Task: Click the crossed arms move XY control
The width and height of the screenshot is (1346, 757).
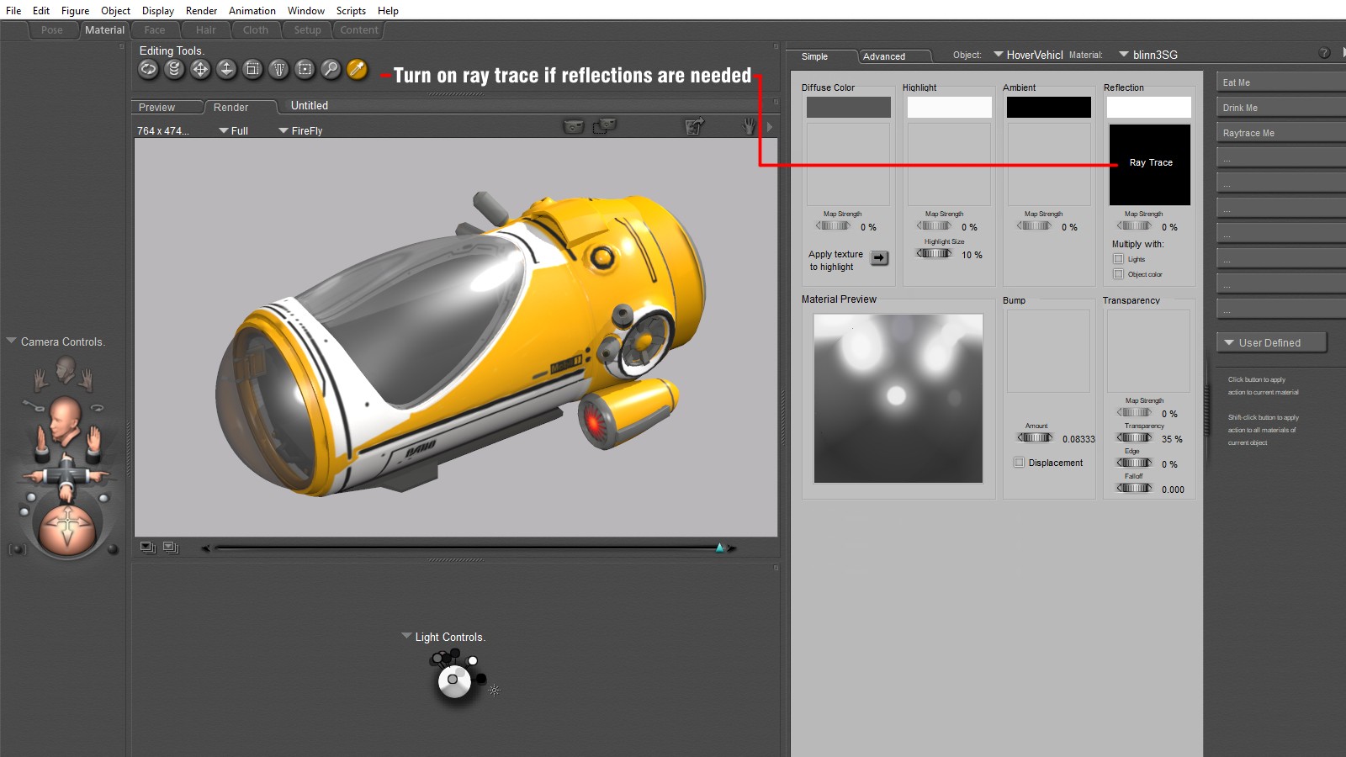Action: [66, 477]
